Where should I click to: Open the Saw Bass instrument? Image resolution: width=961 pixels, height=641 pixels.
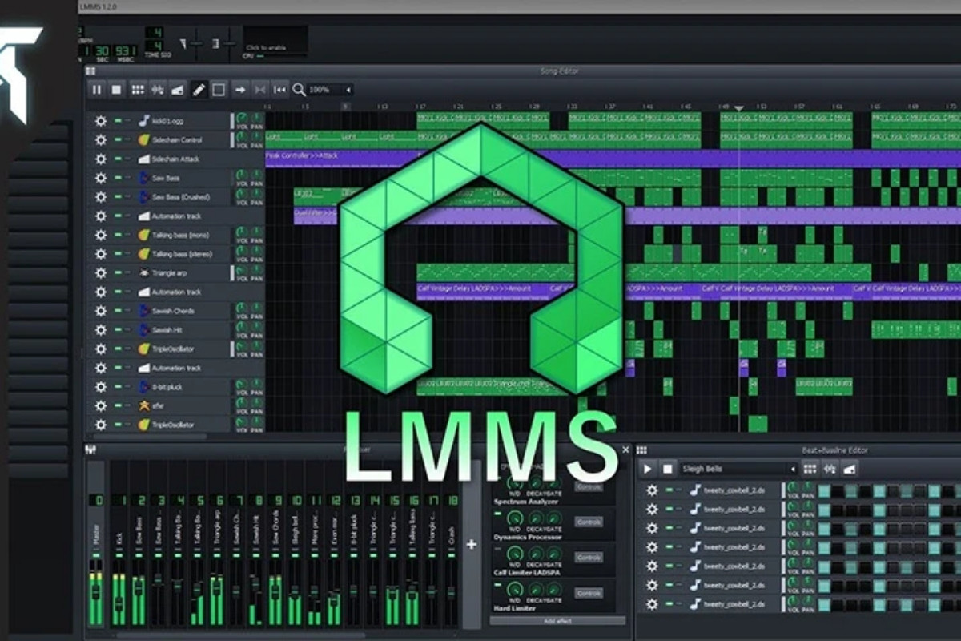[x=143, y=178]
